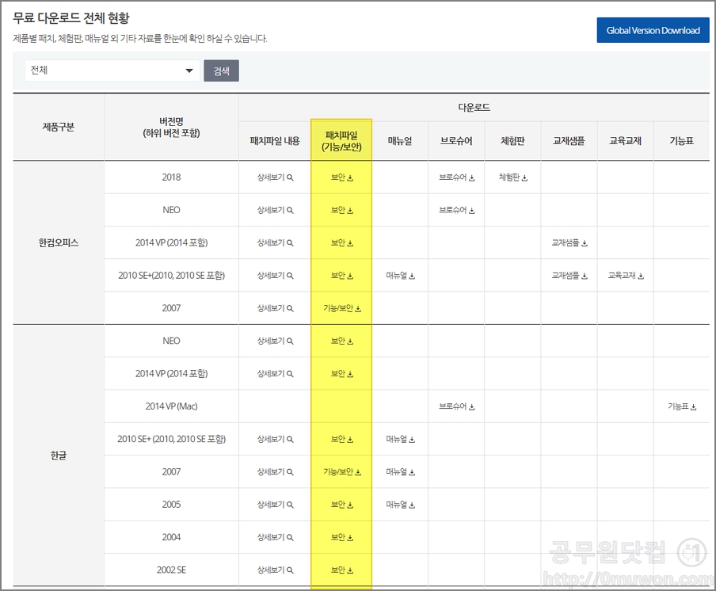View 상세보기 details for 한컴오피스 2007
The image size is (716, 591).
tap(275, 308)
